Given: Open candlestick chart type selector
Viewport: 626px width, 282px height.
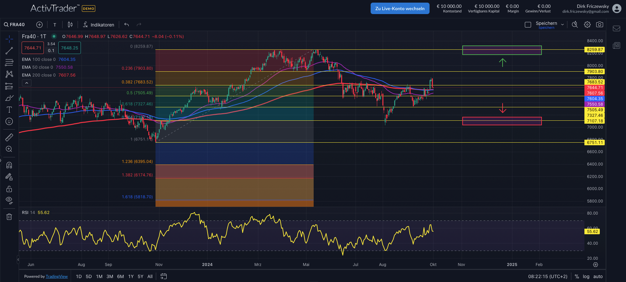Looking at the screenshot, I should (x=70, y=25).
